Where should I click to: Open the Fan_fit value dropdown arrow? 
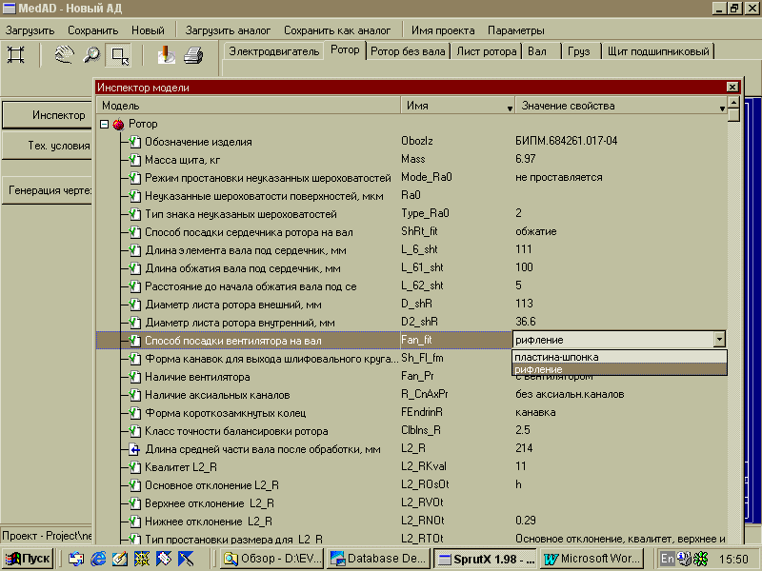click(719, 339)
